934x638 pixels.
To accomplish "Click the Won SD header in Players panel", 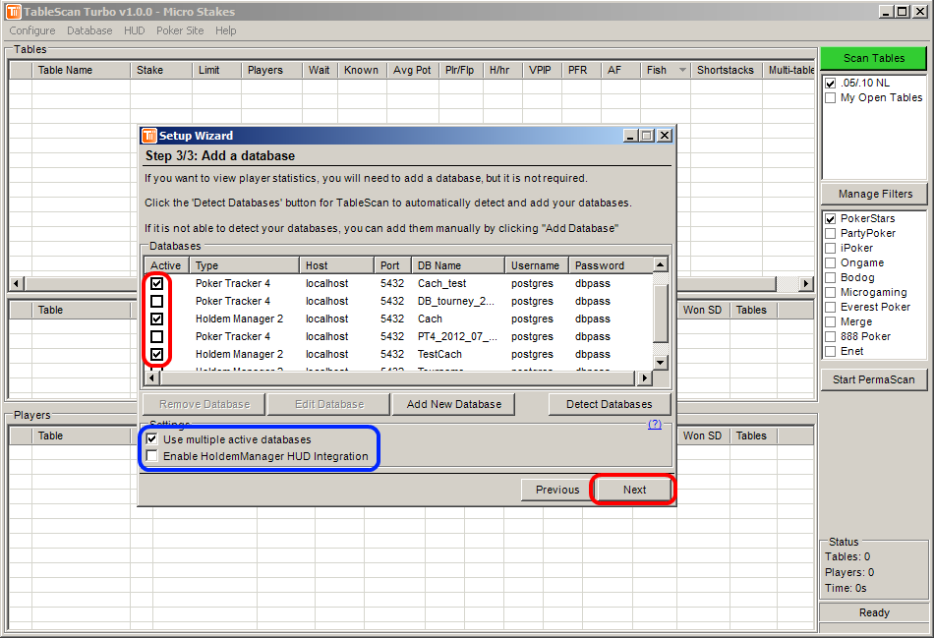I will (x=702, y=436).
